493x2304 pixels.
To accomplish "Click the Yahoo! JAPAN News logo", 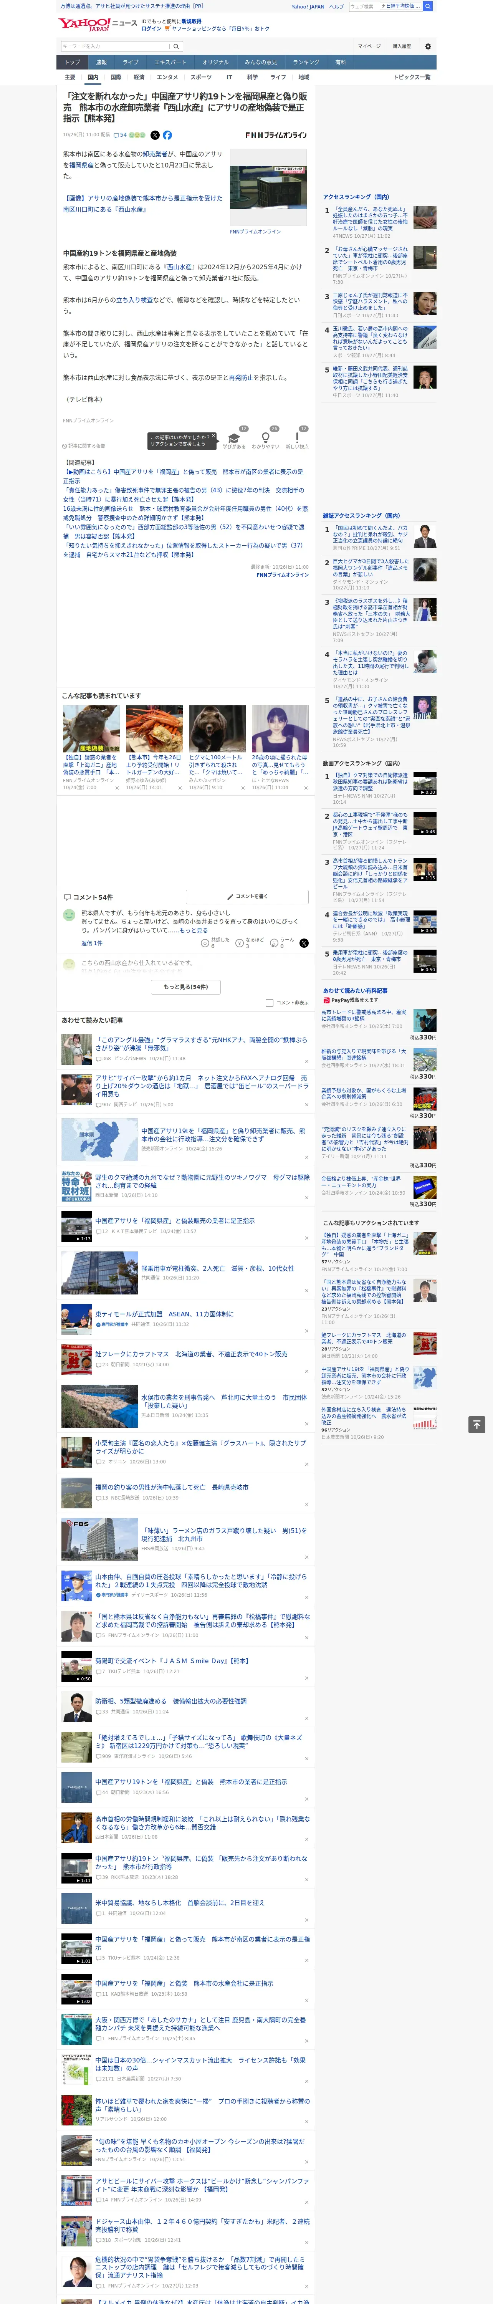I will 98,25.
